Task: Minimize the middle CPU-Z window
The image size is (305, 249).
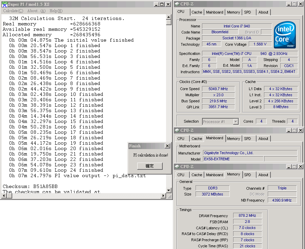Action: pos(289,130)
